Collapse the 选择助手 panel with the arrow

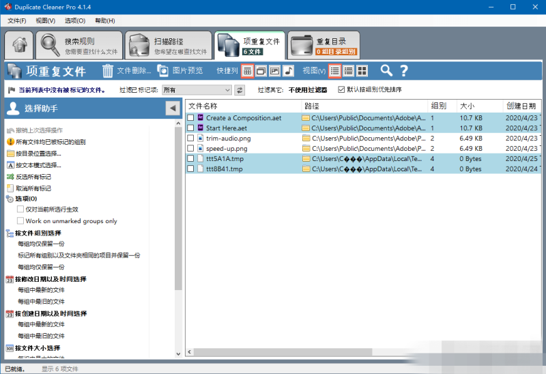tap(172, 109)
